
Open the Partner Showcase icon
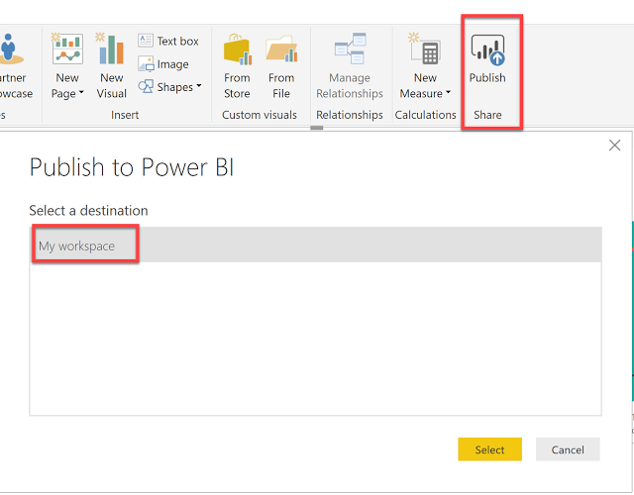(11, 49)
